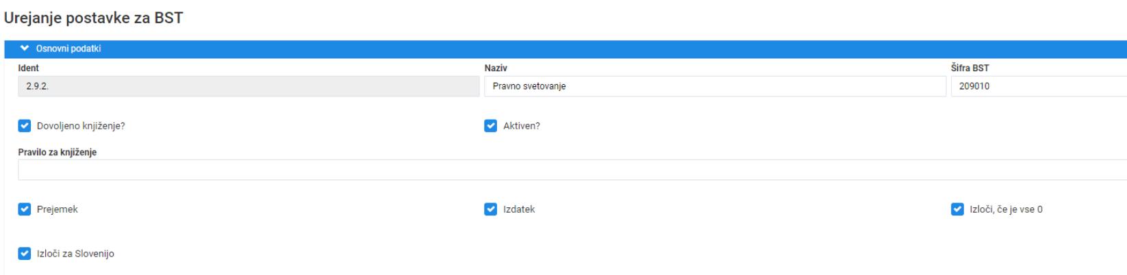Focus the Naziv field containing Pravno svetovanje
The image size is (1127, 275).
(x=715, y=86)
